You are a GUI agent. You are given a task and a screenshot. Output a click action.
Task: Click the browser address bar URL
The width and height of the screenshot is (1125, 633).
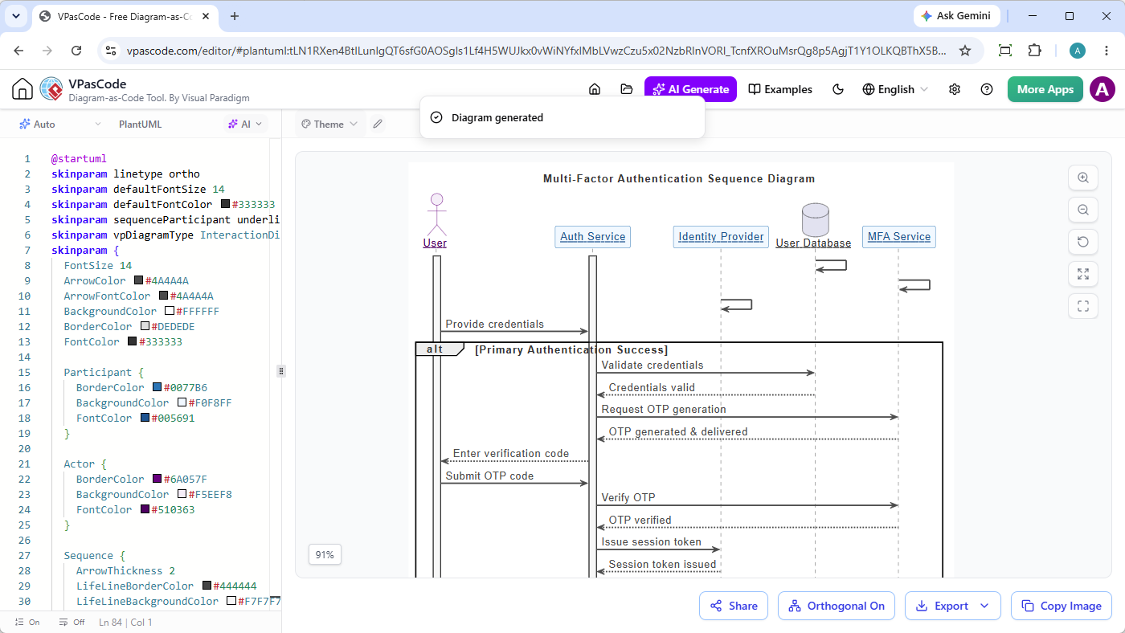536,51
